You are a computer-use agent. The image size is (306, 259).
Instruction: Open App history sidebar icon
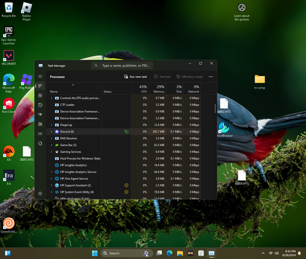[40, 105]
